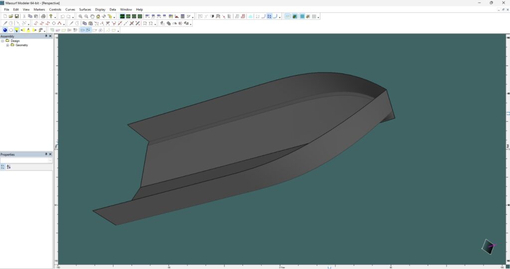The image size is (510, 269).
Task: Pin the Assembly panel
Action: coord(46,36)
